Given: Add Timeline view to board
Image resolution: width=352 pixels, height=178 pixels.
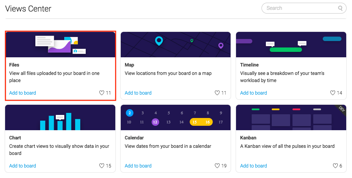Looking at the screenshot, I should click(253, 93).
